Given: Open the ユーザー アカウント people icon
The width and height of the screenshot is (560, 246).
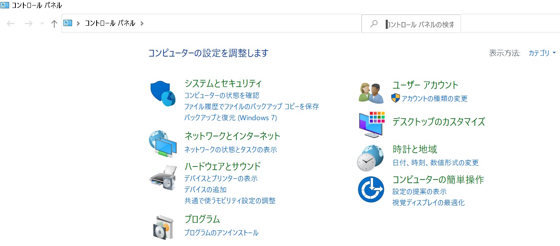Looking at the screenshot, I should click(x=371, y=93).
